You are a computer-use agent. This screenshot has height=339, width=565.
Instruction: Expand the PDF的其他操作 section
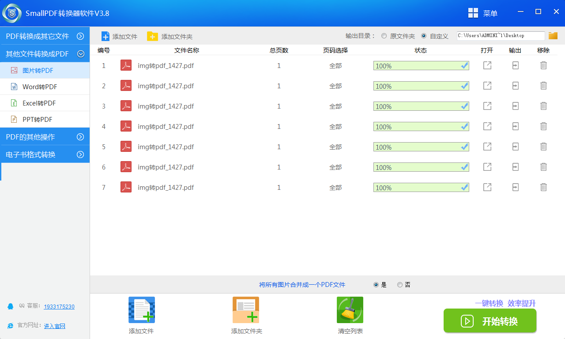coord(45,137)
